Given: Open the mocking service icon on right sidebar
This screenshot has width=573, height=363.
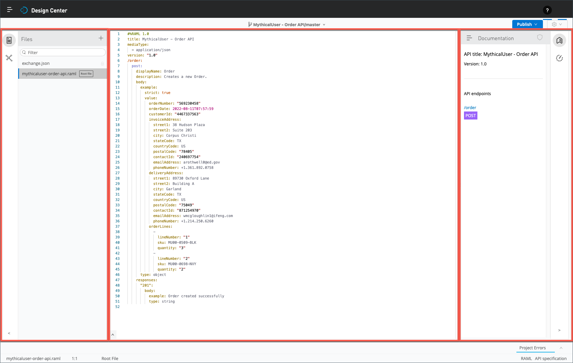Looking at the screenshot, I should [559, 58].
